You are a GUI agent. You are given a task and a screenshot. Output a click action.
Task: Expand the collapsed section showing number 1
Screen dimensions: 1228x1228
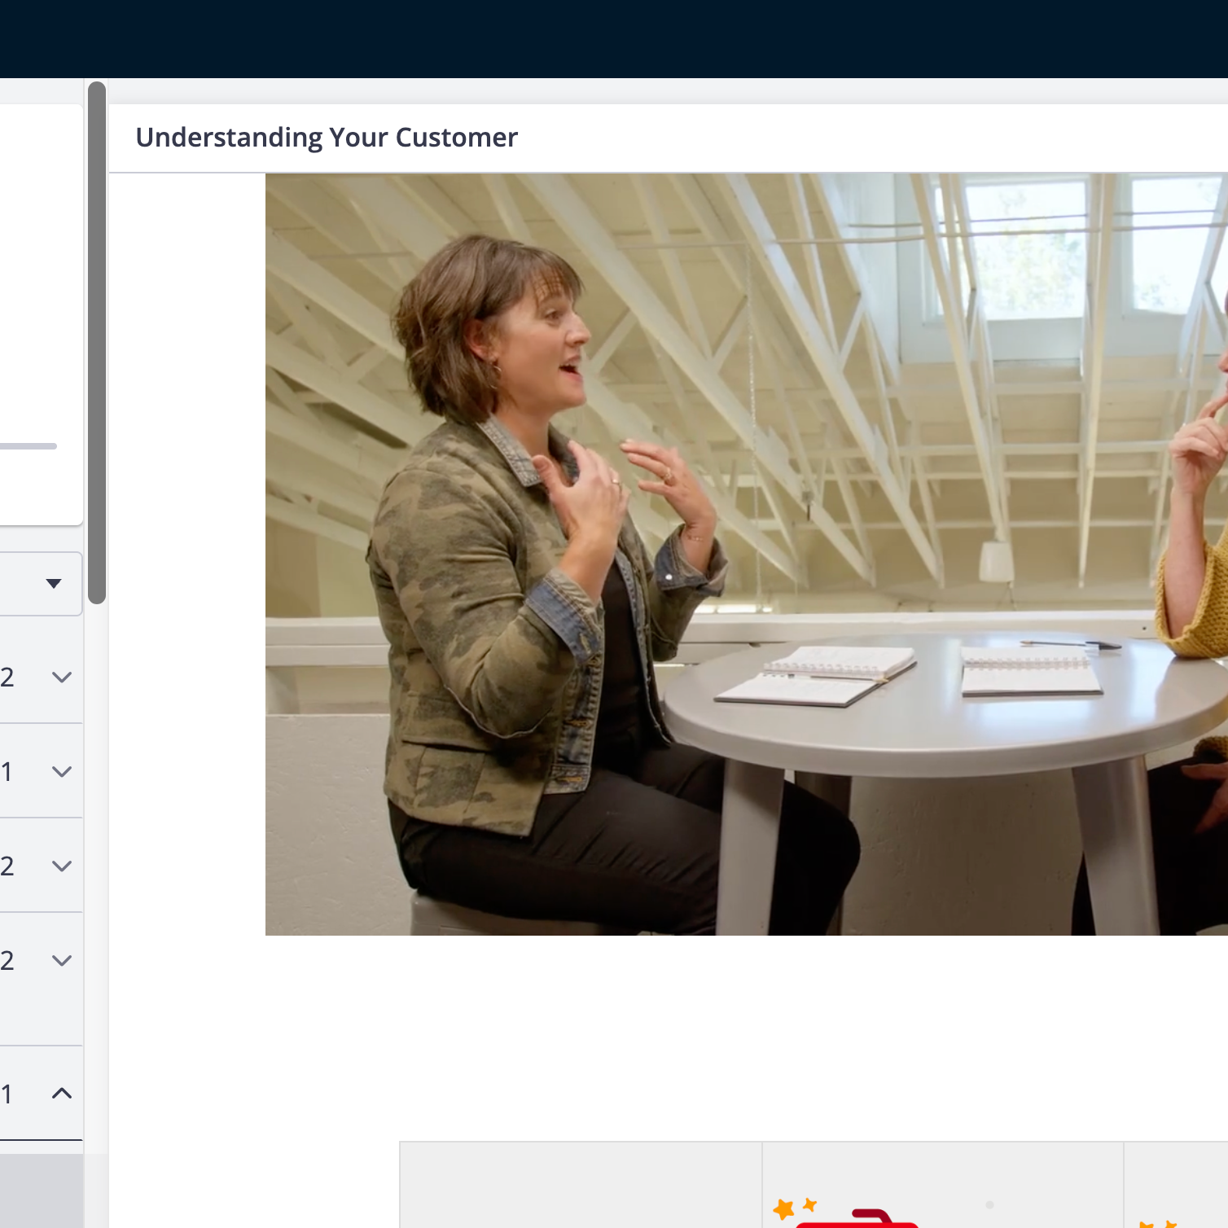(x=62, y=772)
